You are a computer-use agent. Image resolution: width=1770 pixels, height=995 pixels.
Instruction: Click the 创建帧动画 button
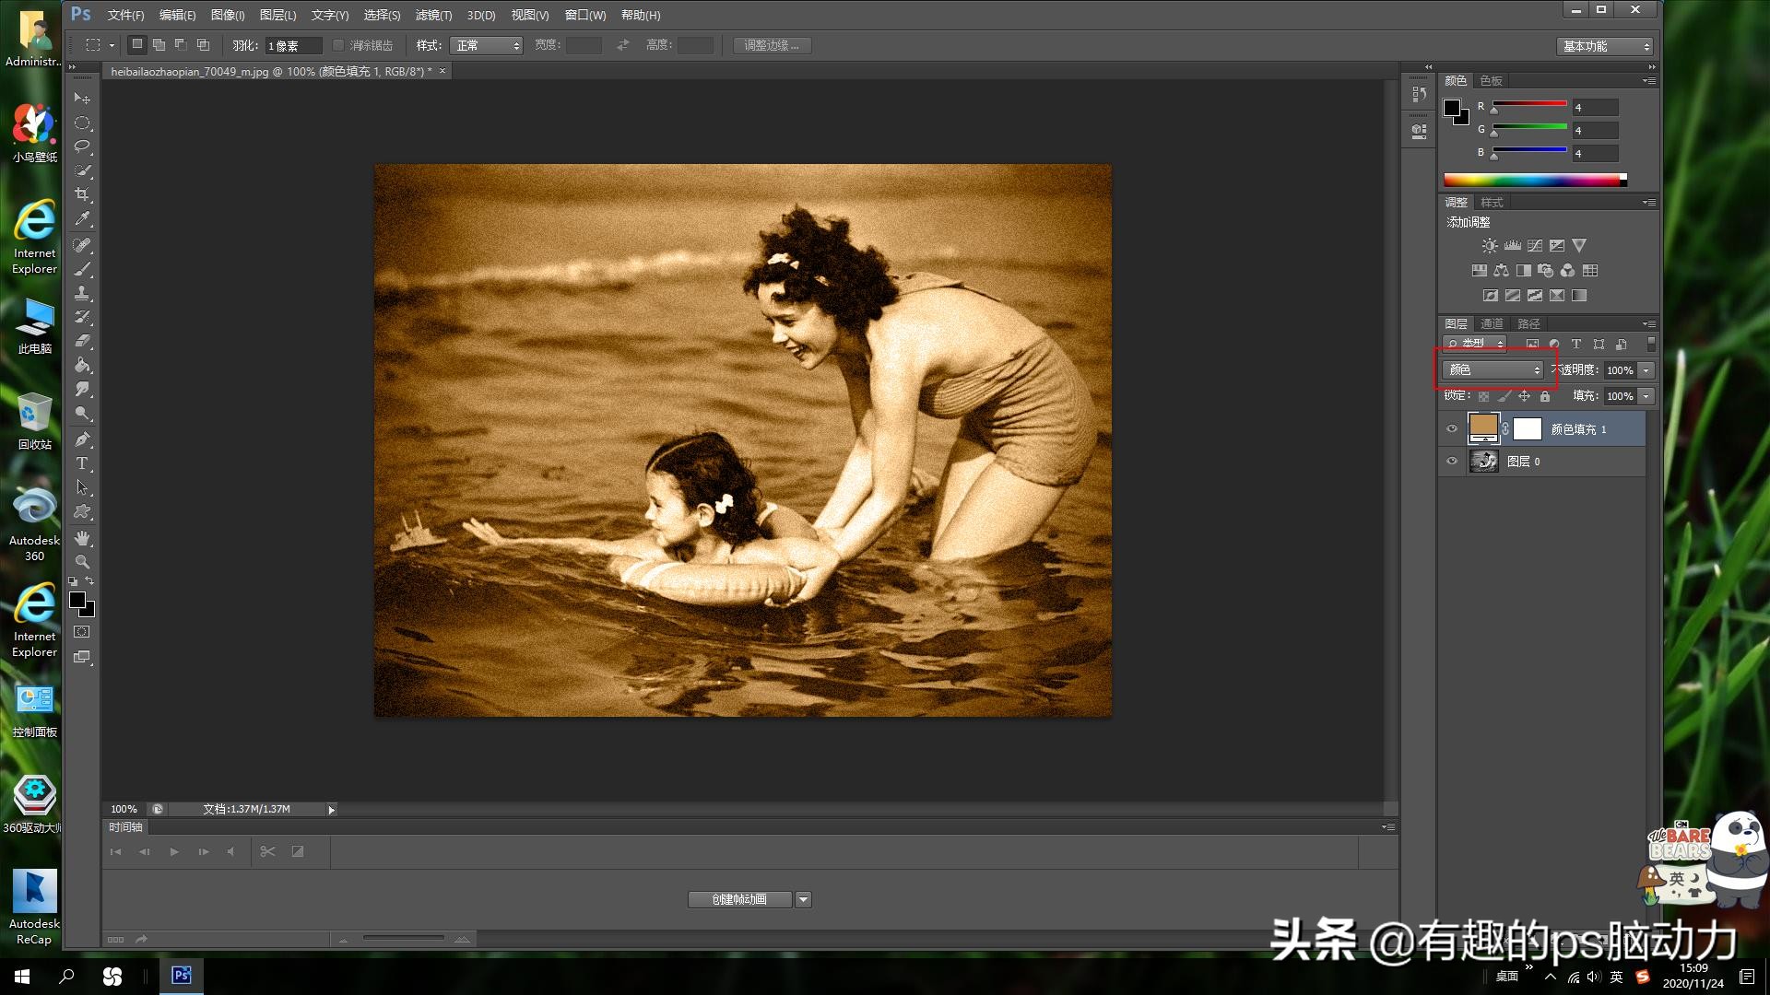click(739, 899)
